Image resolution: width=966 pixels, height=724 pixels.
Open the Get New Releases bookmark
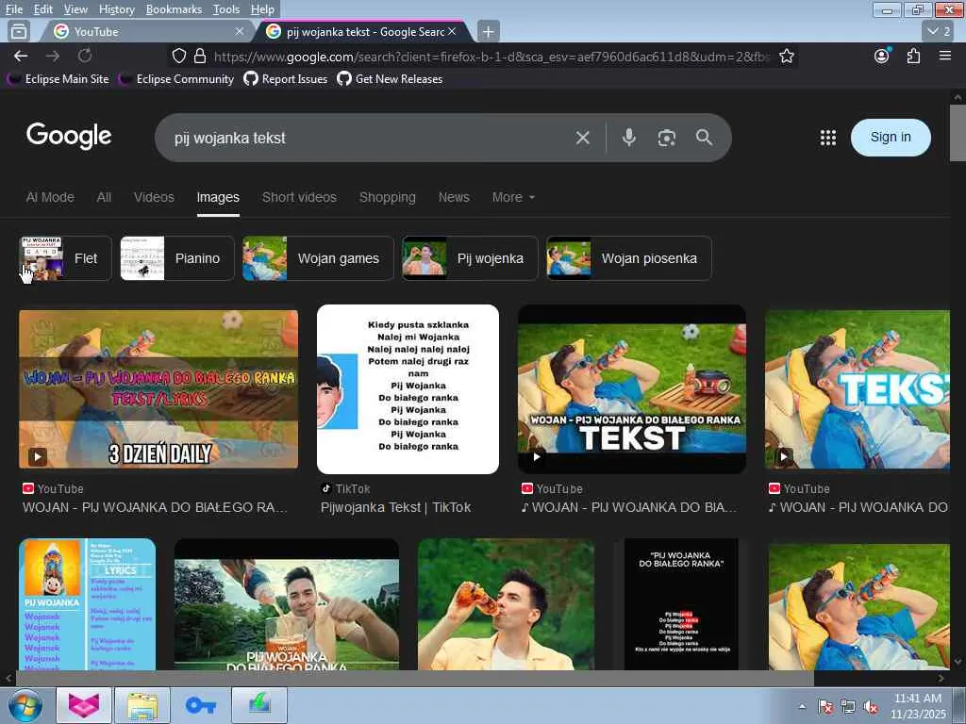[x=390, y=79]
